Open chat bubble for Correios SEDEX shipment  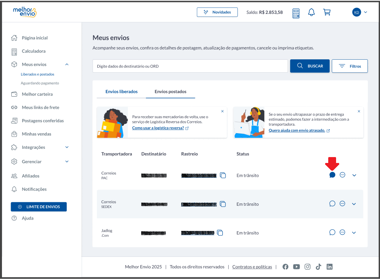[332, 203]
